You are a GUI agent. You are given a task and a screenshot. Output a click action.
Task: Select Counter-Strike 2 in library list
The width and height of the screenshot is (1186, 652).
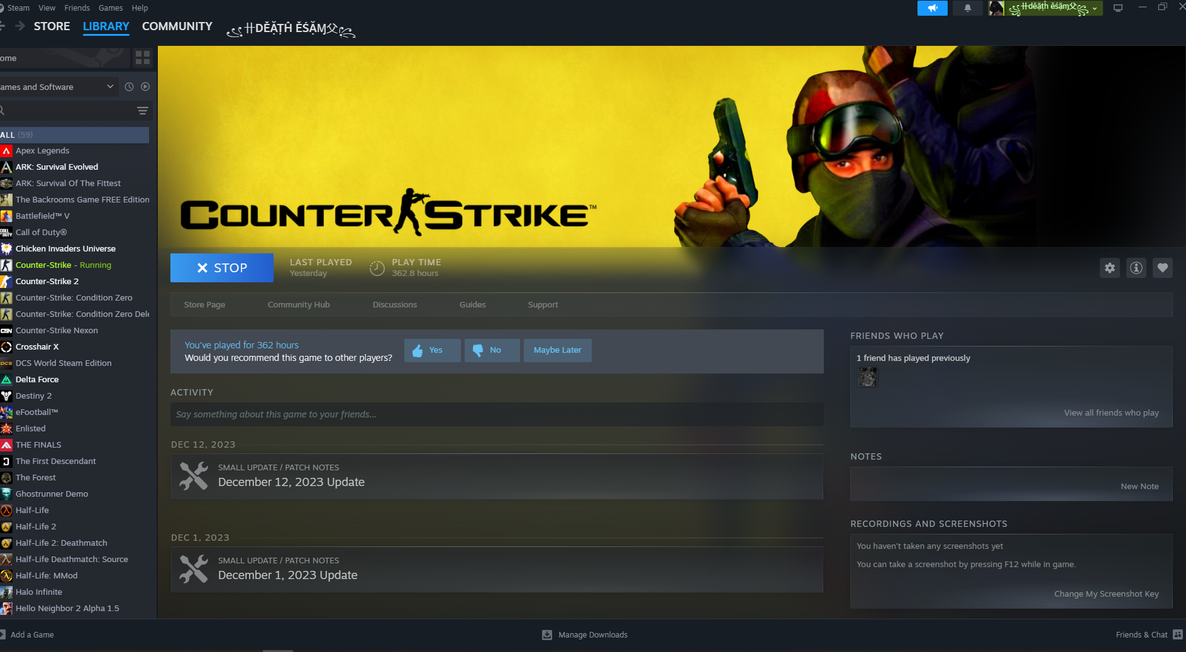[47, 282]
